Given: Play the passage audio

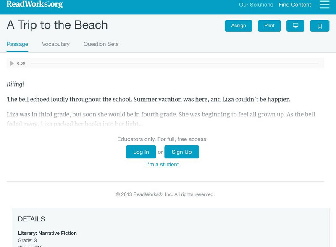Looking at the screenshot, I should (12, 63).
